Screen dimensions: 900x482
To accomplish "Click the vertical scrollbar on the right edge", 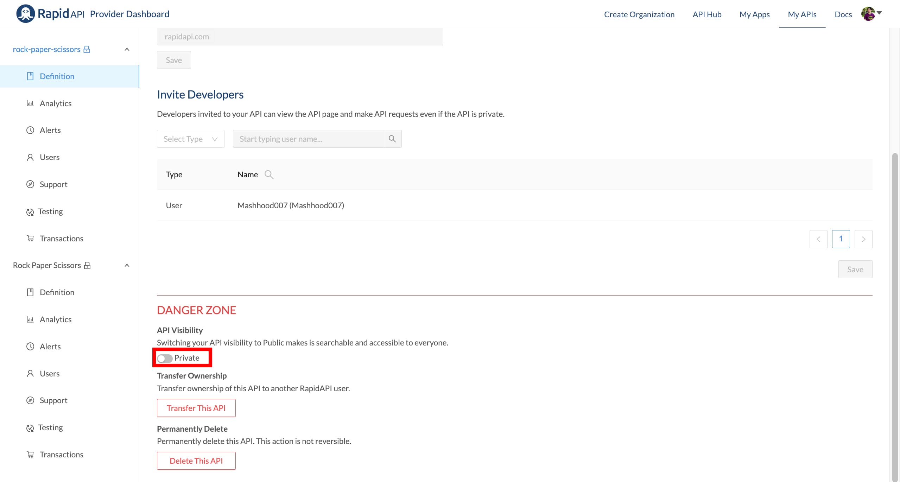I will point(895,317).
